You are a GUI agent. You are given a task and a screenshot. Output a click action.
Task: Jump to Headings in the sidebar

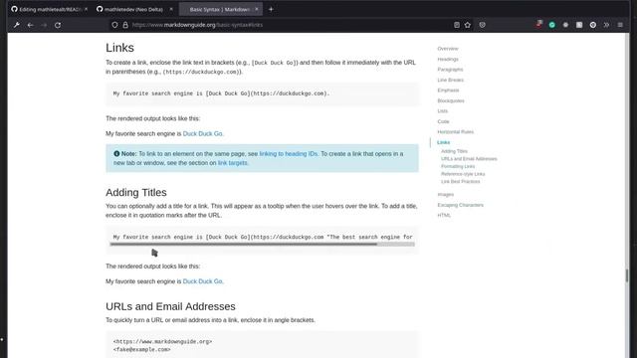(x=448, y=60)
